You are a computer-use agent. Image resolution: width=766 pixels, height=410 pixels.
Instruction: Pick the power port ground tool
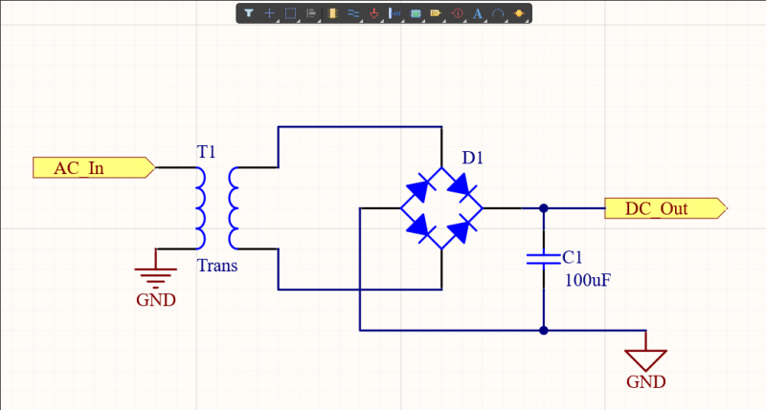pyautogui.click(x=373, y=13)
